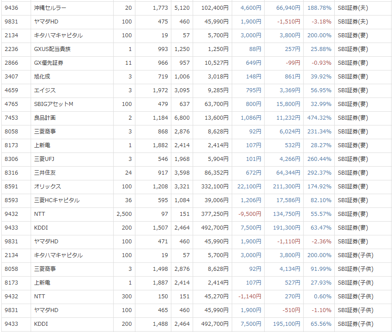This screenshot has height=332, width=392.
Task: Click the -9,500円 day change value
Action: [249, 214]
